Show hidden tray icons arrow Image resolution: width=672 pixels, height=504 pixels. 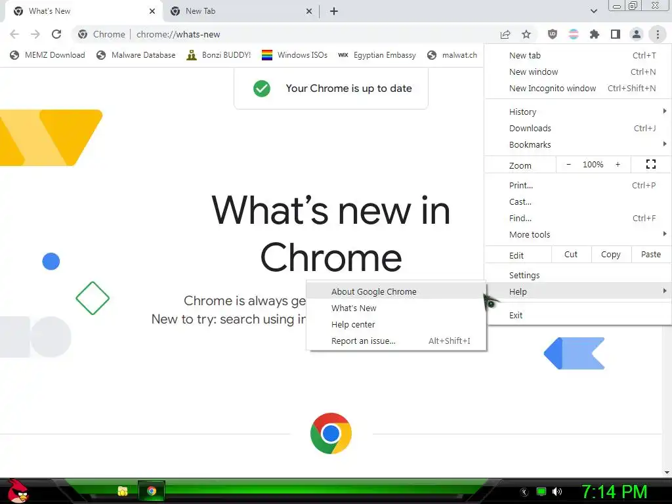[x=524, y=492]
